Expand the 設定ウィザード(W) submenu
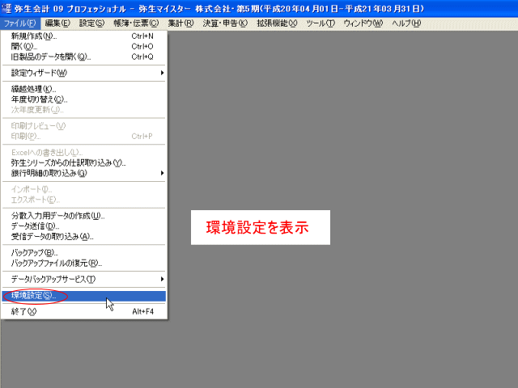This screenshot has width=518, height=388. (84, 73)
